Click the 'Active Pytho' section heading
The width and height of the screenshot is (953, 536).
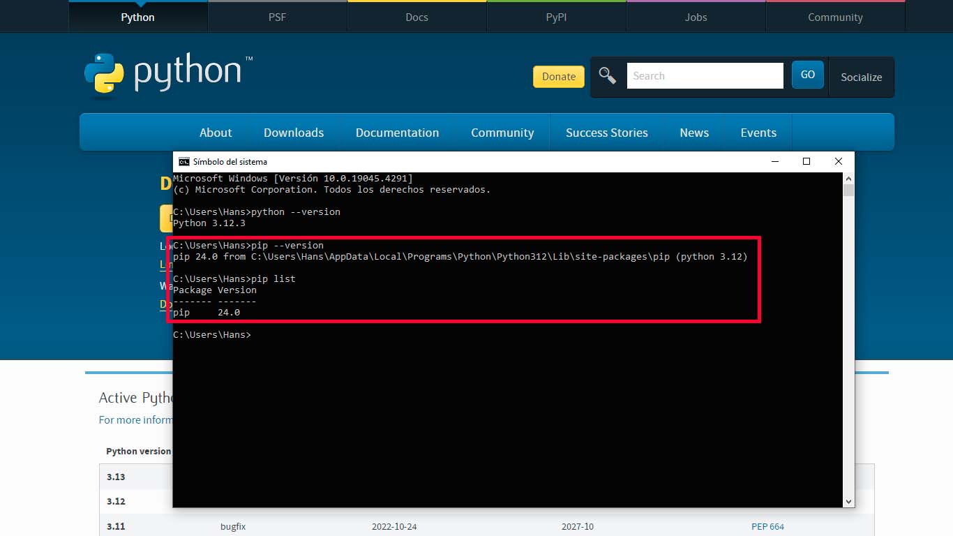point(135,398)
